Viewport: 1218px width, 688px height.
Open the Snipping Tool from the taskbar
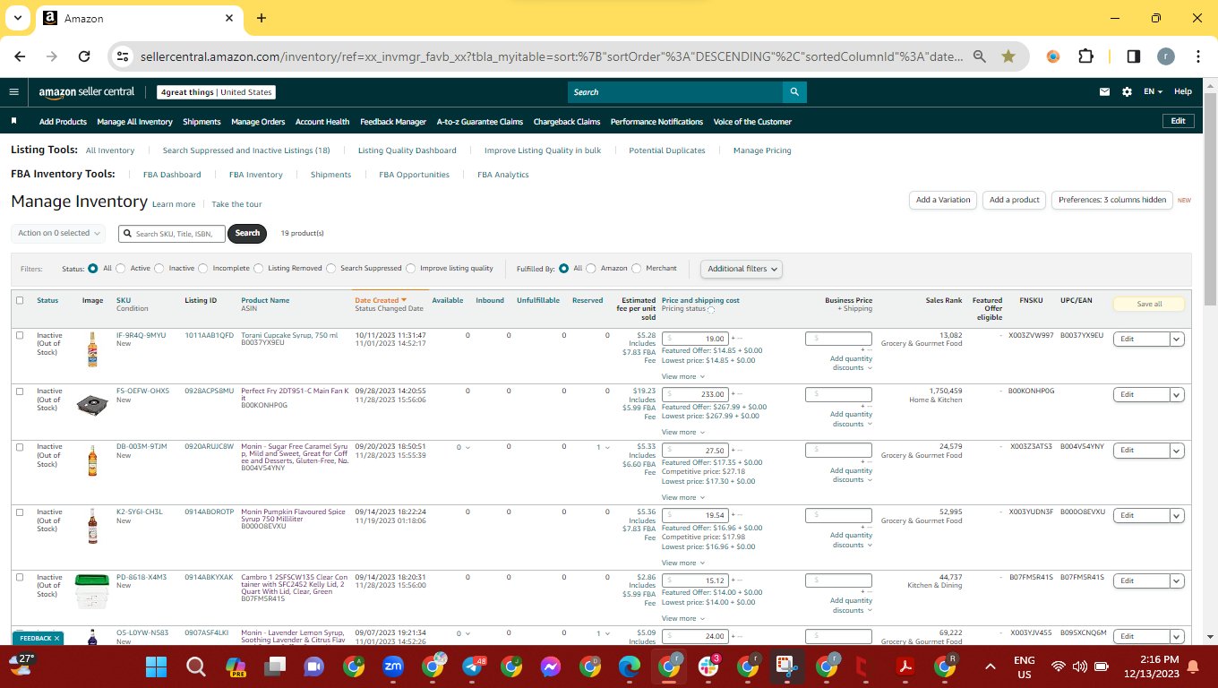point(786,666)
